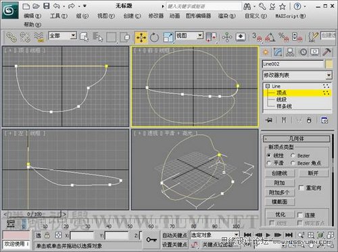Image resolution: width=338 pixels, height=252 pixels.
Task: Open the 视图 reference coordinate dropdown
Action: (200, 36)
